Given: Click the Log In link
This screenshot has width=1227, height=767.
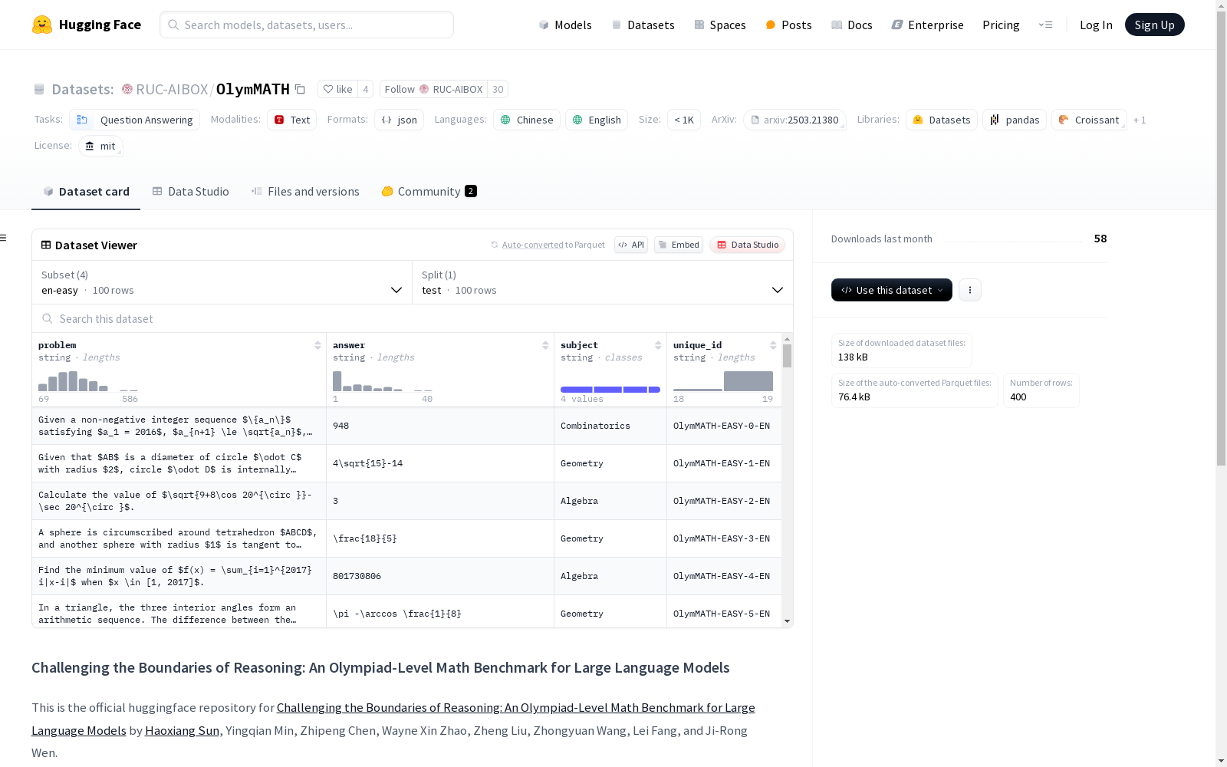Looking at the screenshot, I should pyautogui.click(x=1096, y=25).
